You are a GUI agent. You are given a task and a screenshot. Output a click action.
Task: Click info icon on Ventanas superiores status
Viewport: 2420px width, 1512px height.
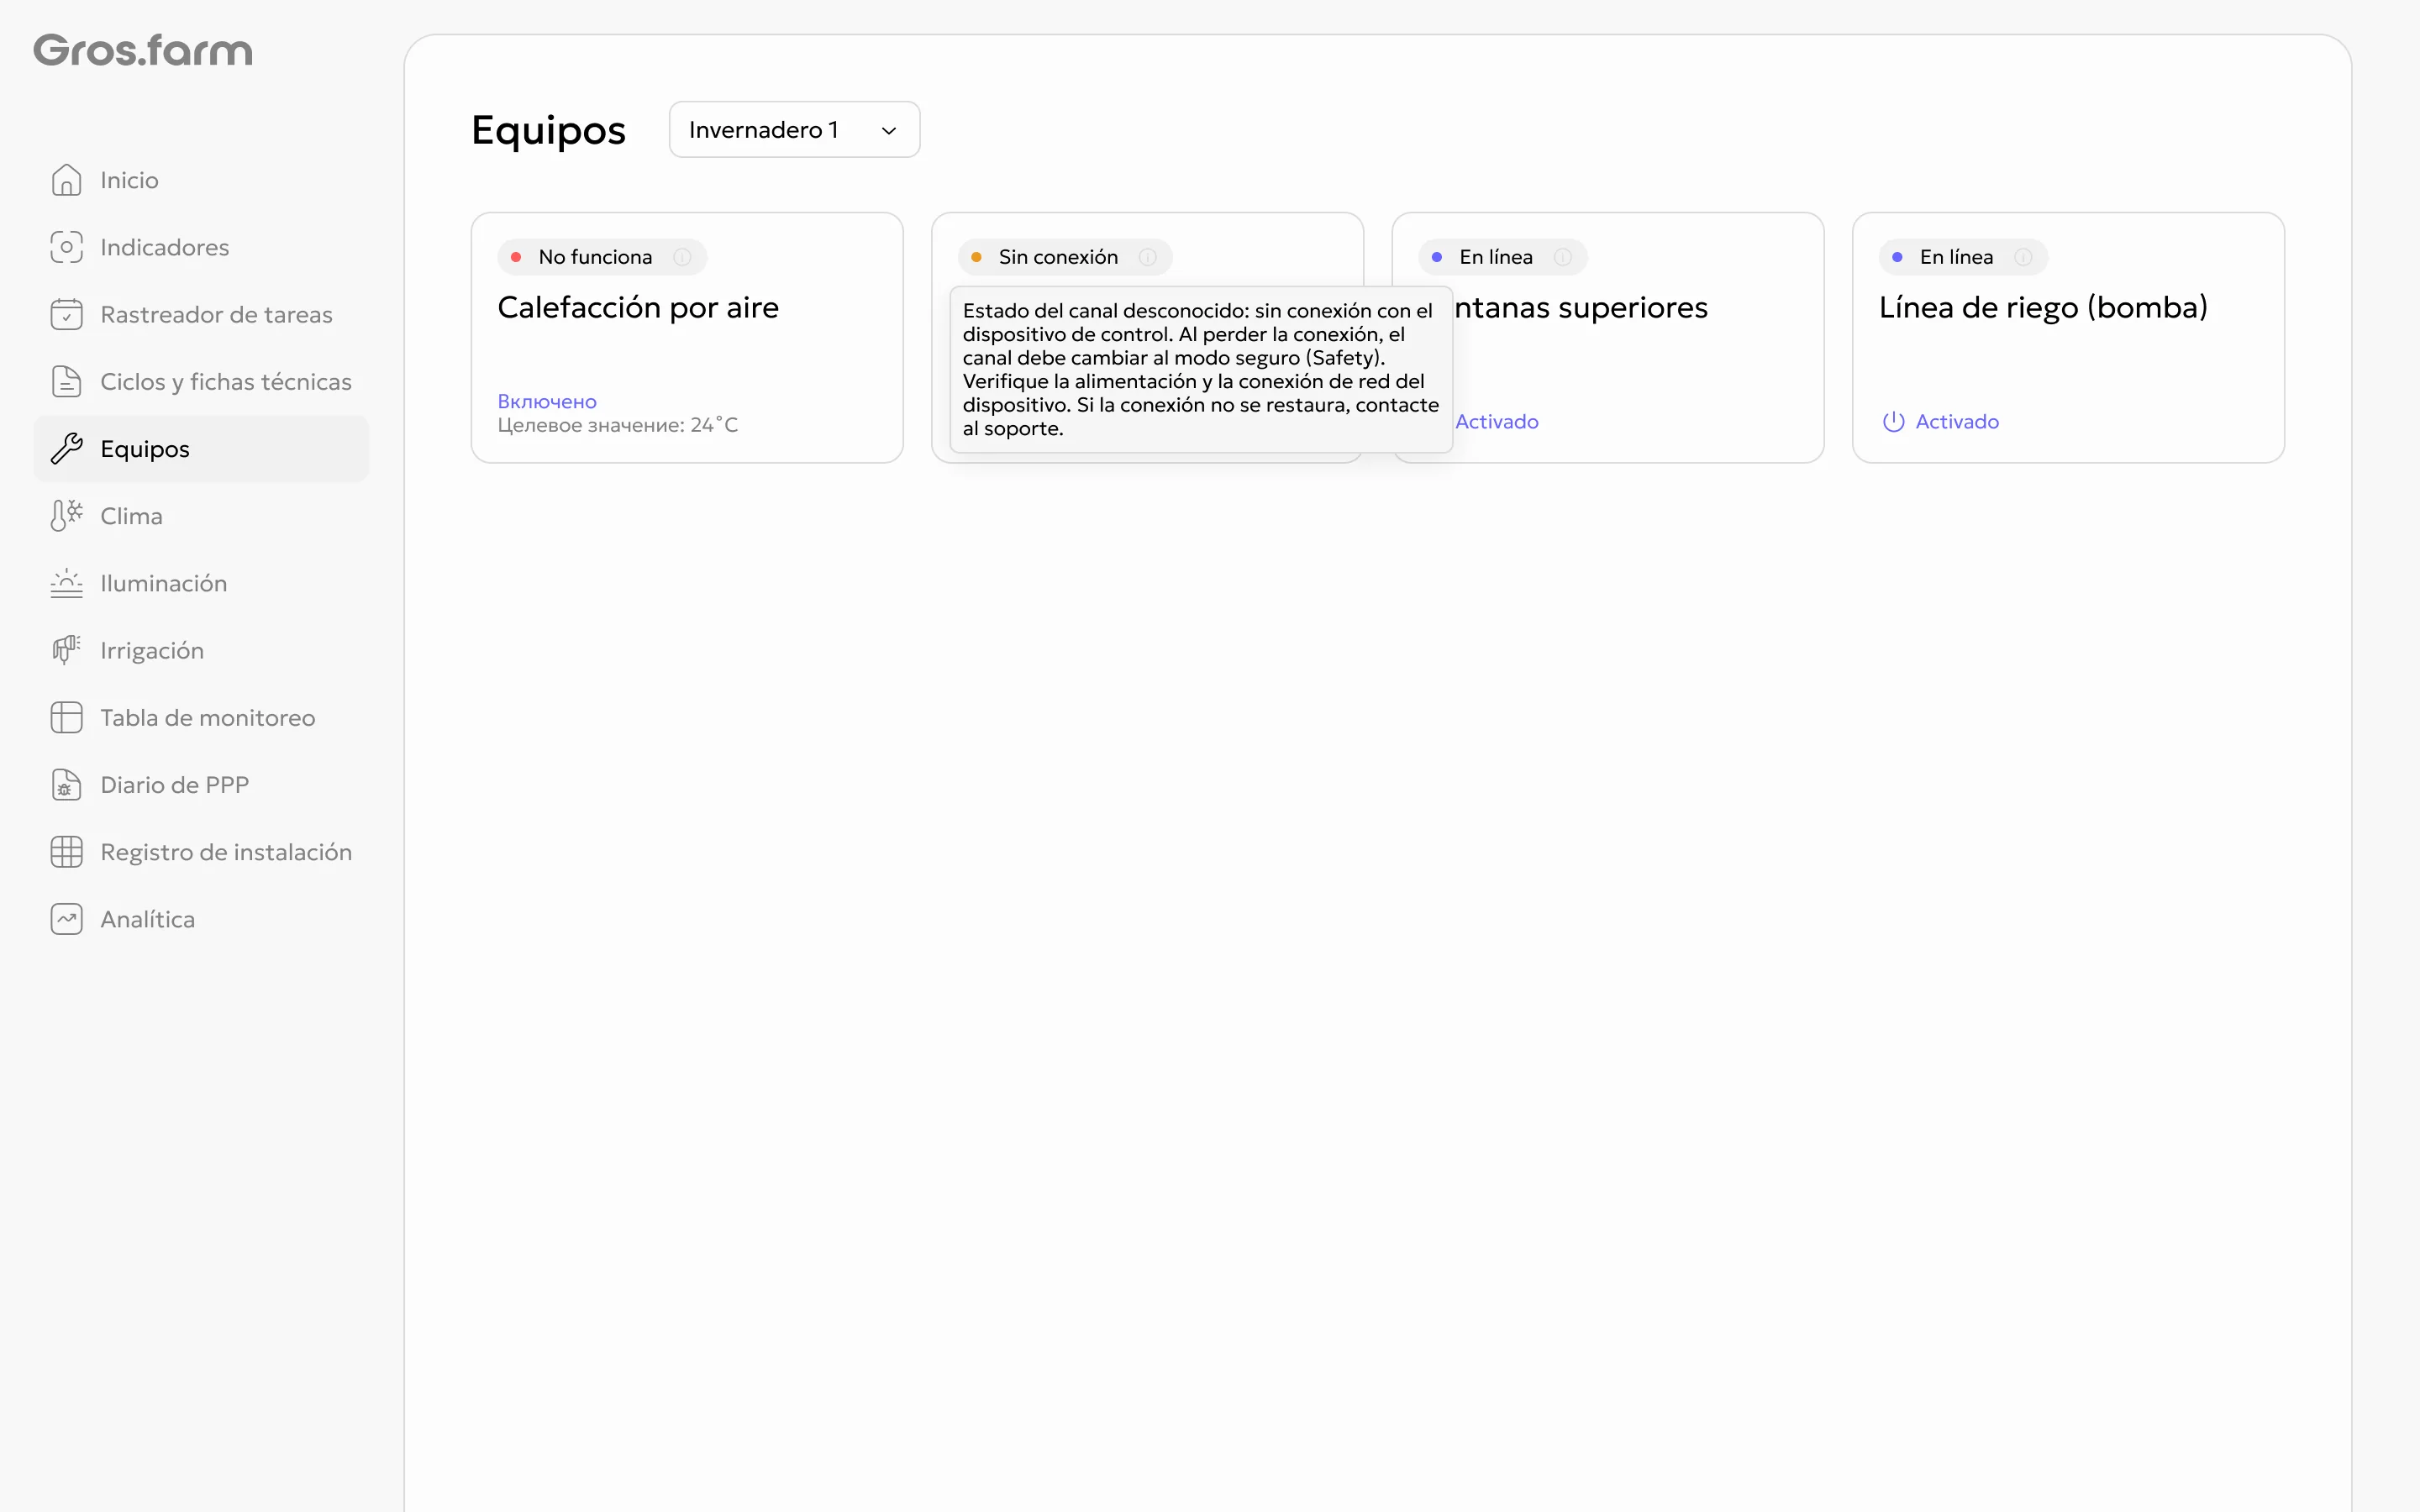(x=1563, y=257)
